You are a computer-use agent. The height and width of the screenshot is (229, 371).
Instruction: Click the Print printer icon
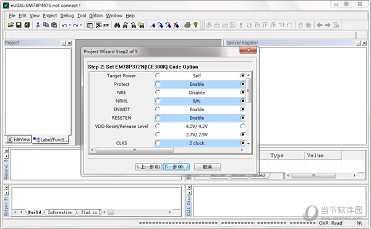[187, 25]
